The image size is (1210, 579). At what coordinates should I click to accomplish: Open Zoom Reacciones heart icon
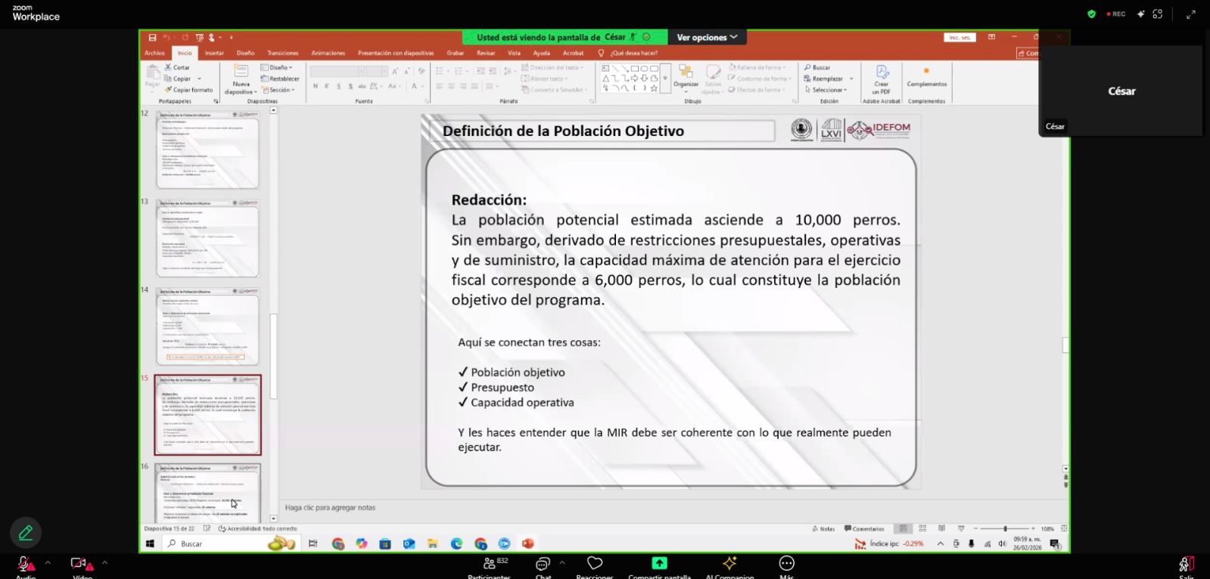(x=595, y=564)
